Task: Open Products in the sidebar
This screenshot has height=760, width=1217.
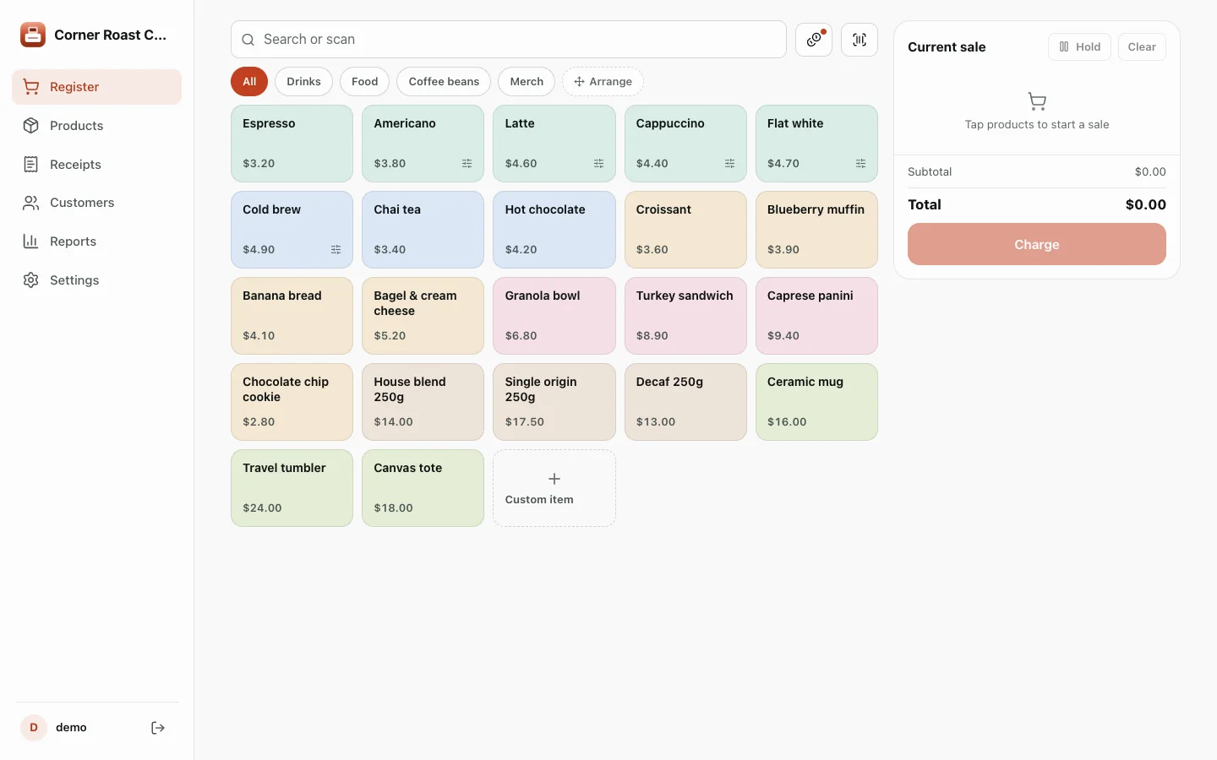Action: (x=96, y=126)
